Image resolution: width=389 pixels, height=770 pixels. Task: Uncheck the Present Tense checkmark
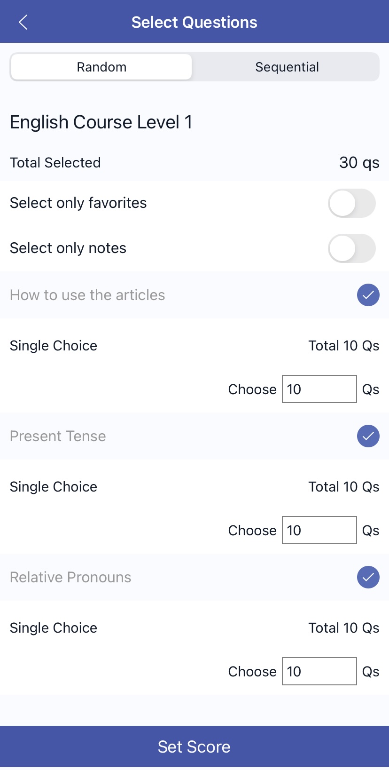tap(368, 436)
